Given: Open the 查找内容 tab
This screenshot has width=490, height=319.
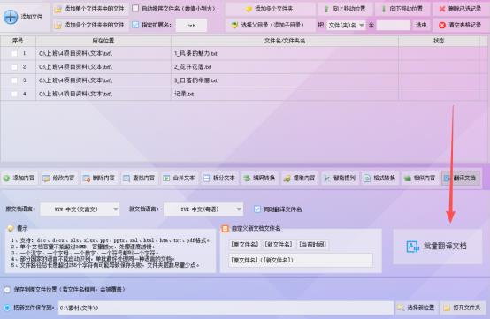Looking at the screenshot, I should [x=139, y=178].
